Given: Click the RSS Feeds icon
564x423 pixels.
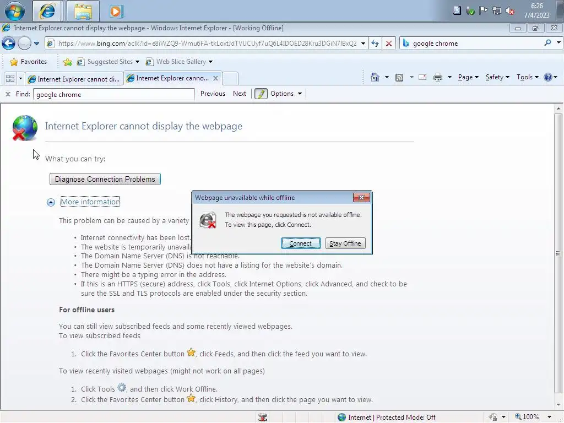Looking at the screenshot, I should (x=399, y=77).
